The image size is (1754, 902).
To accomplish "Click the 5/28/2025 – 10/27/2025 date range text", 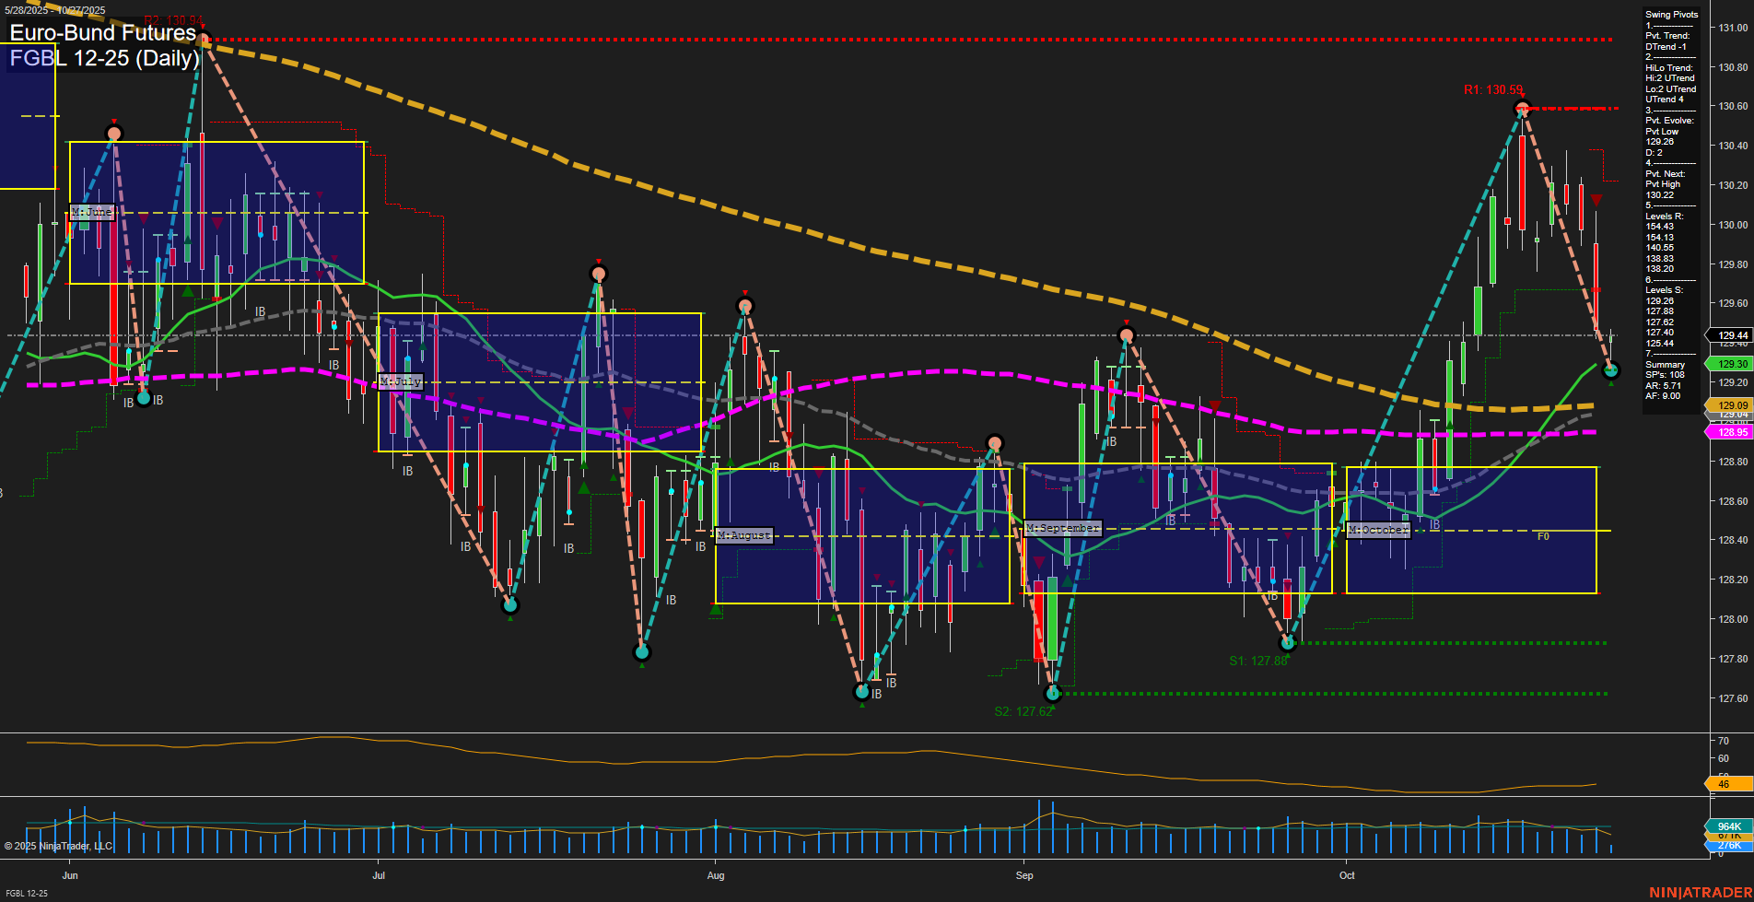I will tap(55, 7).
